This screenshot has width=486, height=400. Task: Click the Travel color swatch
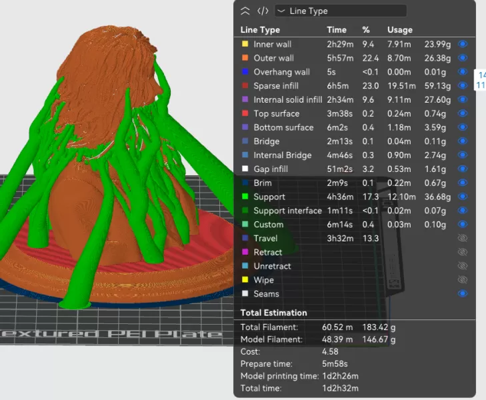point(245,238)
